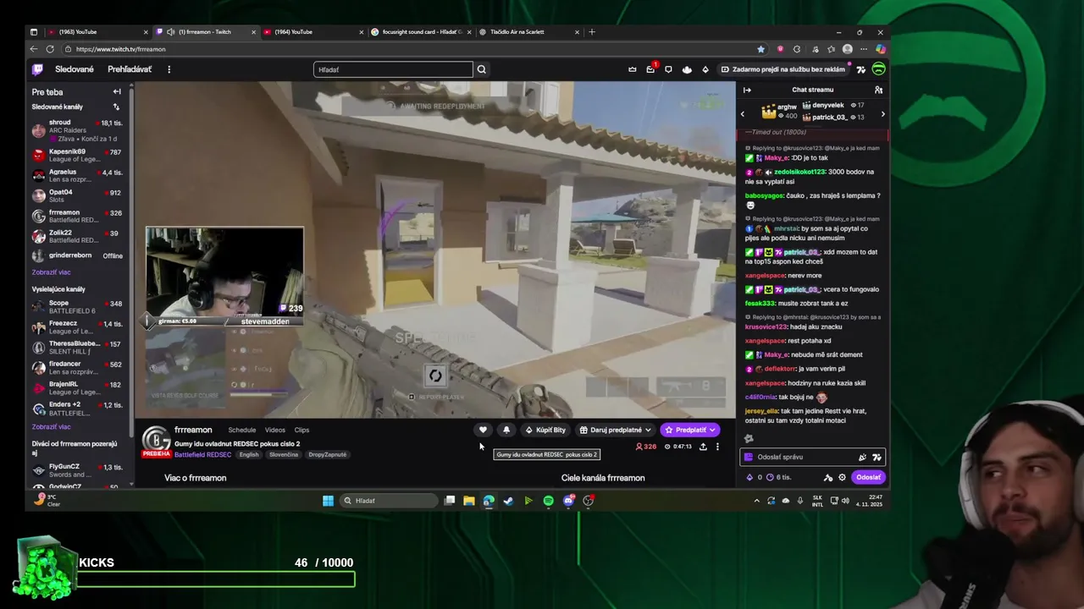Switch to the Clips tab
The image size is (1084, 609).
click(x=301, y=430)
